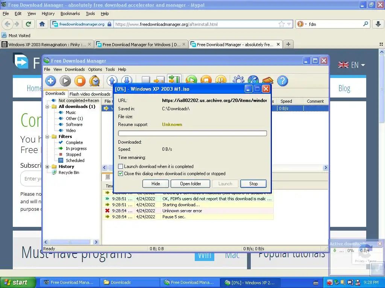Click the browser Home icon
385x288 pixels.
tap(42, 24)
